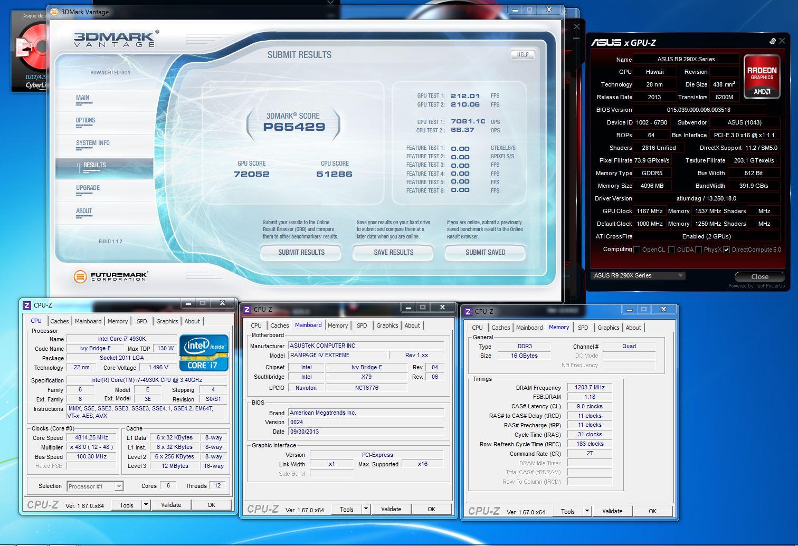Click the GPU name field in GPU-Z
This screenshot has width=798, height=546.
686,59
